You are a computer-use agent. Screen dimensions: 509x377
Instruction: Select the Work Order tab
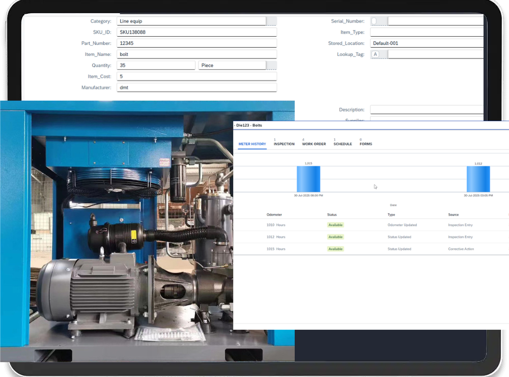pyautogui.click(x=314, y=144)
